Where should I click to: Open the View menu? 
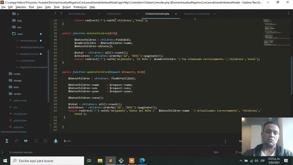coord(39,7)
